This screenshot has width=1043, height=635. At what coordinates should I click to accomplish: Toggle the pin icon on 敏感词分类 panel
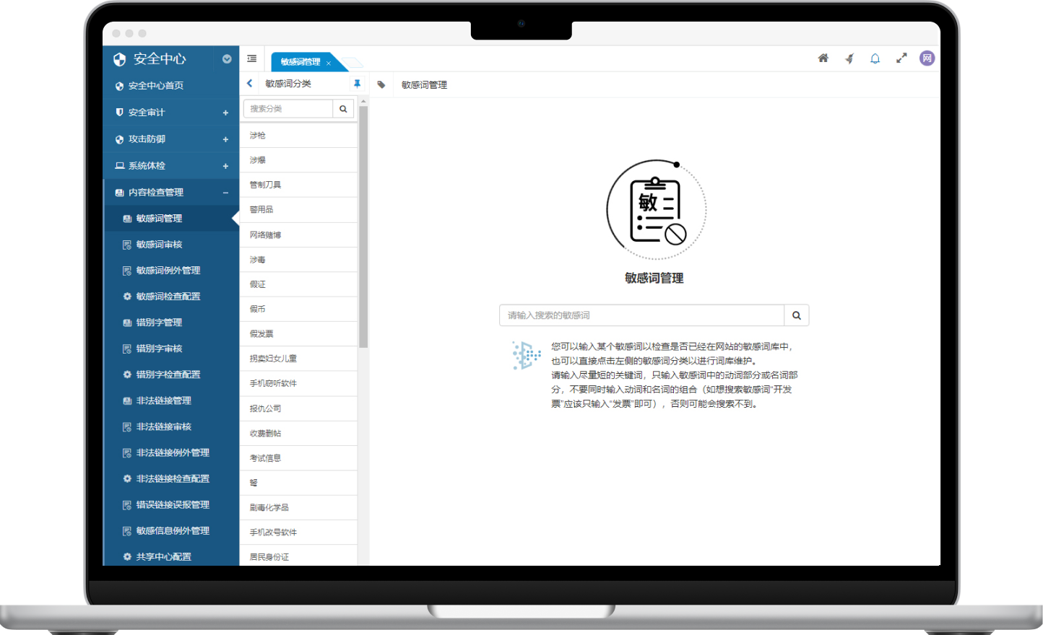coord(357,84)
